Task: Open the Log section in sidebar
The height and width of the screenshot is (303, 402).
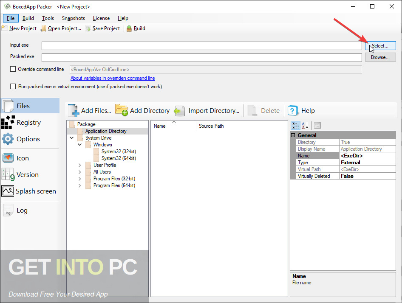Action: pos(30,210)
